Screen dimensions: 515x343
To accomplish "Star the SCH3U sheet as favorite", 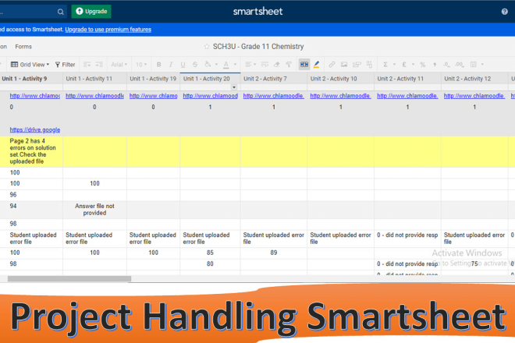I will pyautogui.click(x=207, y=47).
